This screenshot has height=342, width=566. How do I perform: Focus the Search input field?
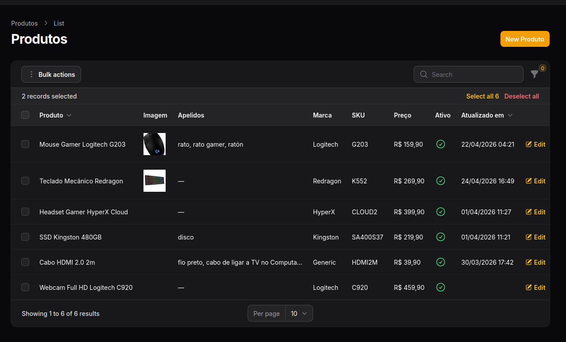coord(469,74)
